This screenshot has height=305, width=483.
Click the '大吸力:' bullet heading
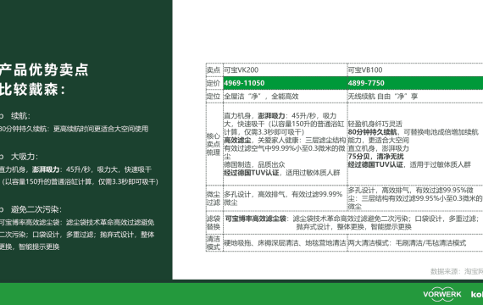point(25,157)
